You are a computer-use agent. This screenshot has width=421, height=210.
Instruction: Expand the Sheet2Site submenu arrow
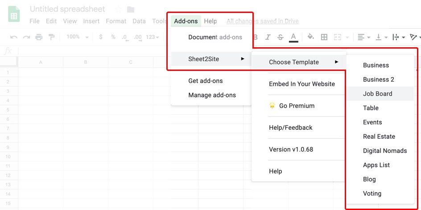[x=243, y=59]
